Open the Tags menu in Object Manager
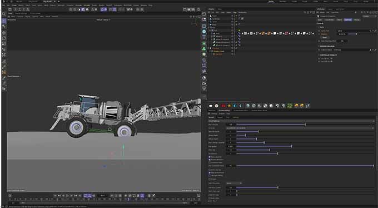 point(235,12)
